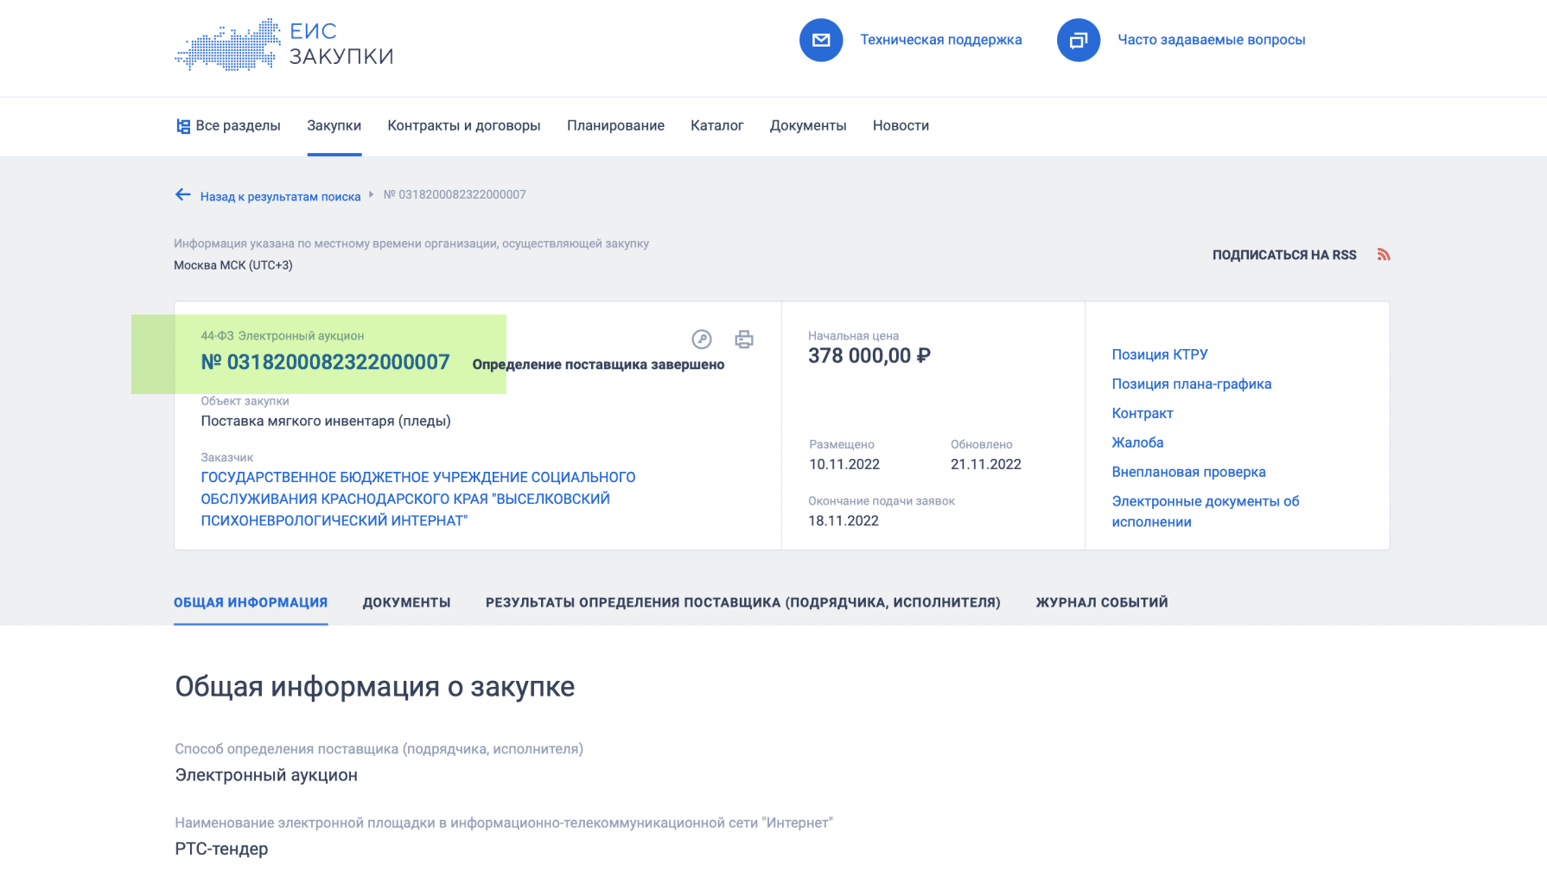Expand the Документы navigation menu
This screenshot has height=890, width=1547.
pyautogui.click(x=807, y=126)
